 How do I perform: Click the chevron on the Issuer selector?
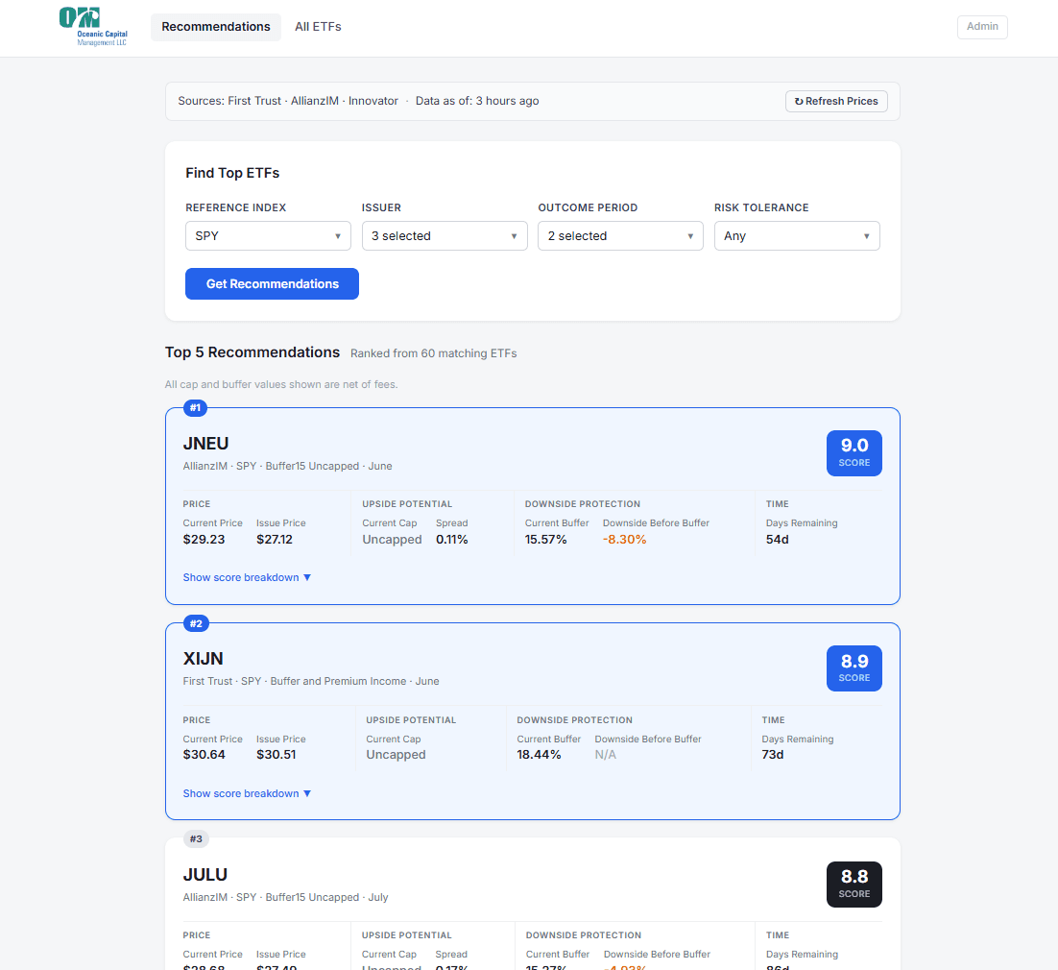pyautogui.click(x=515, y=235)
